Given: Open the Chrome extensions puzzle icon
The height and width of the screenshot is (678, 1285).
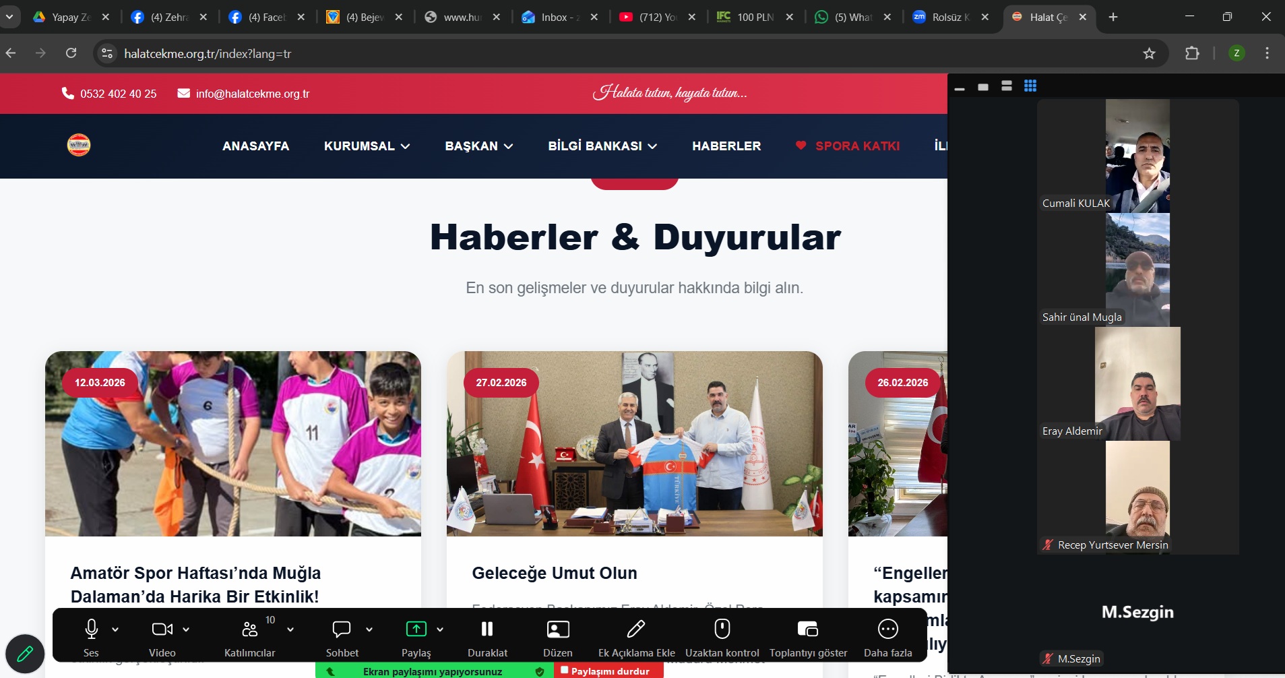Looking at the screenshot, I should (x=1192, y=53).
